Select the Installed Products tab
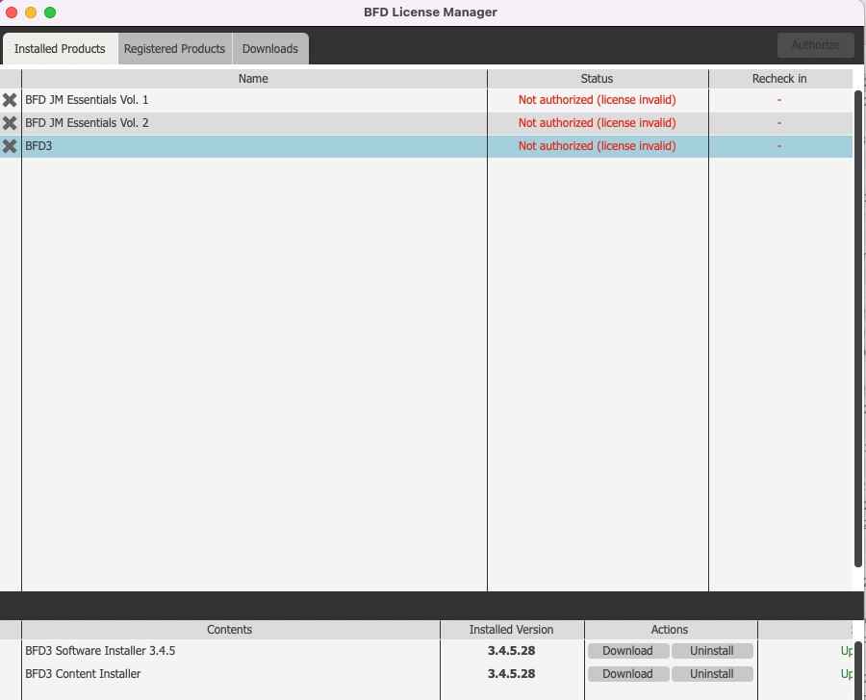 [x=60, y=49]
